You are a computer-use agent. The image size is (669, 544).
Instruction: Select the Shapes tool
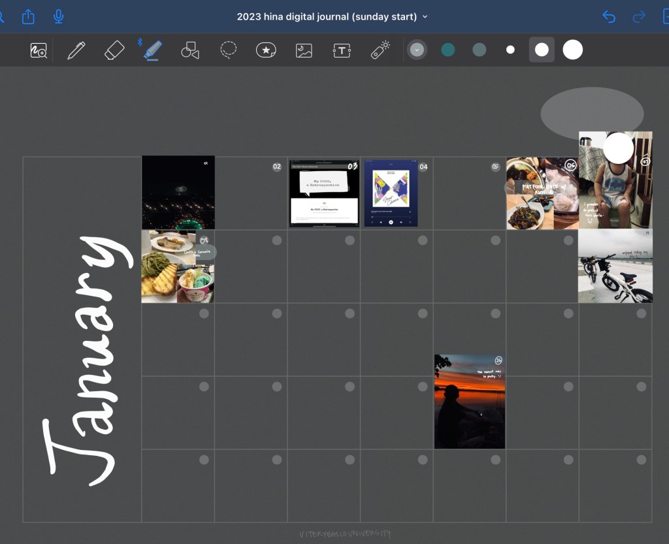(x=190, y=50)
